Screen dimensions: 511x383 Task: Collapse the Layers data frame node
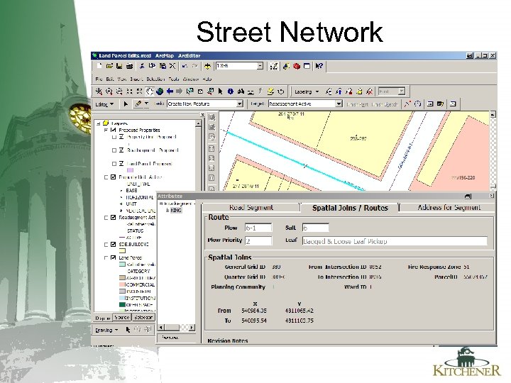tap(99, 123)
